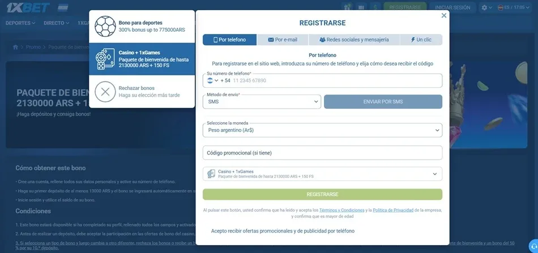The width and height of the screenshot is (538, 253).
Task: Click the X circle reject bonuses icon
Action: 105,92
